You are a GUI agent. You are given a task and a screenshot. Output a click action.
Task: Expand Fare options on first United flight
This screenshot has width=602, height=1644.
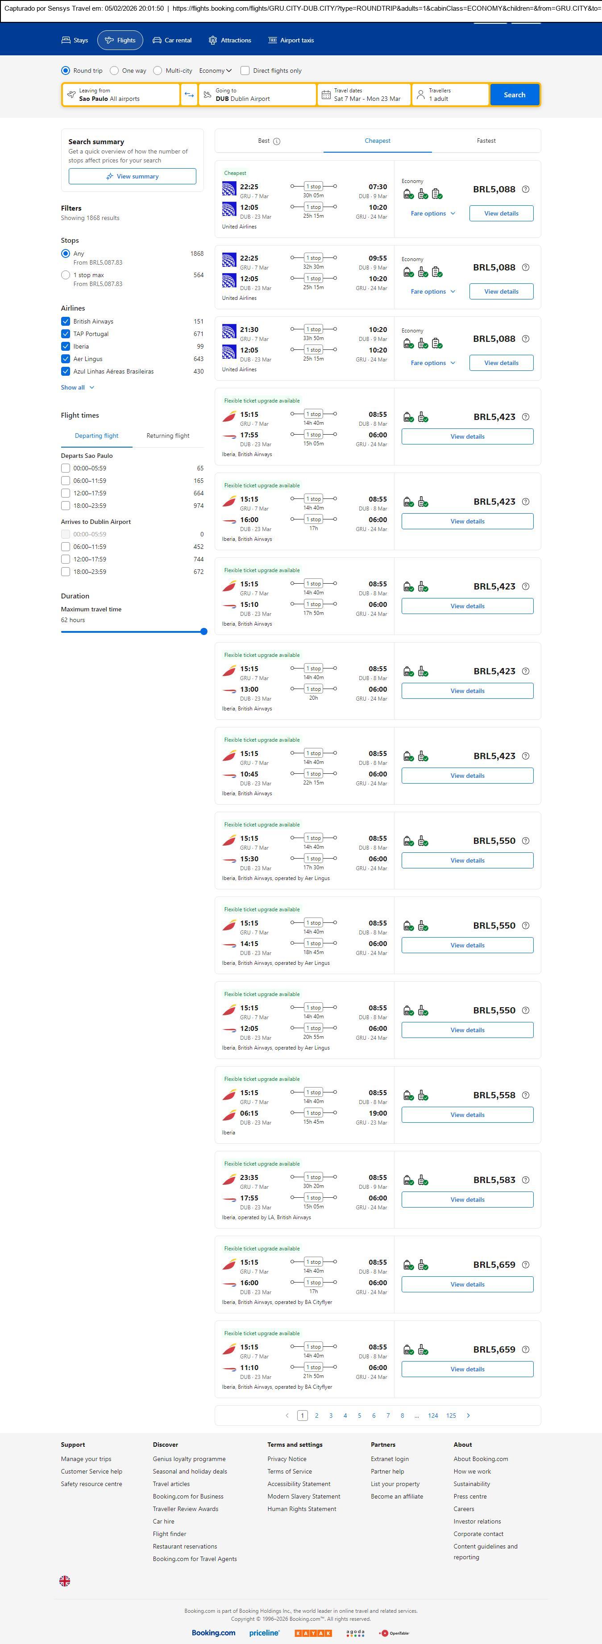[x=433, y=214]
